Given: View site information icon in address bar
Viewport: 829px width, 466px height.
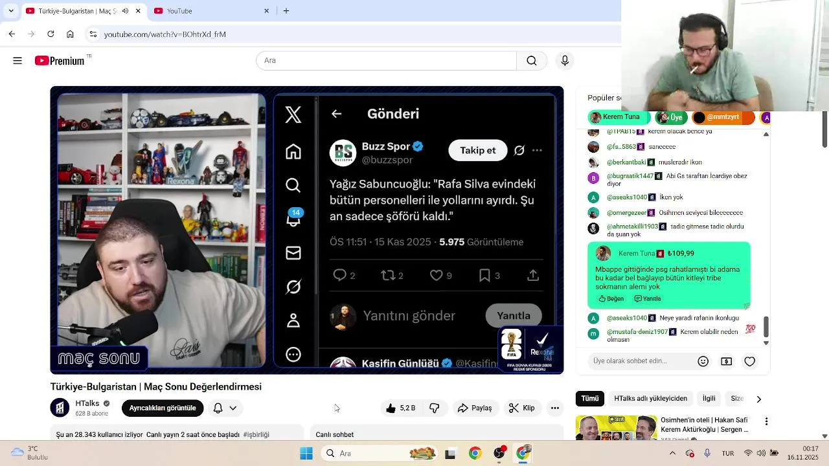Looking at the screenshot, I should (93, 34).
